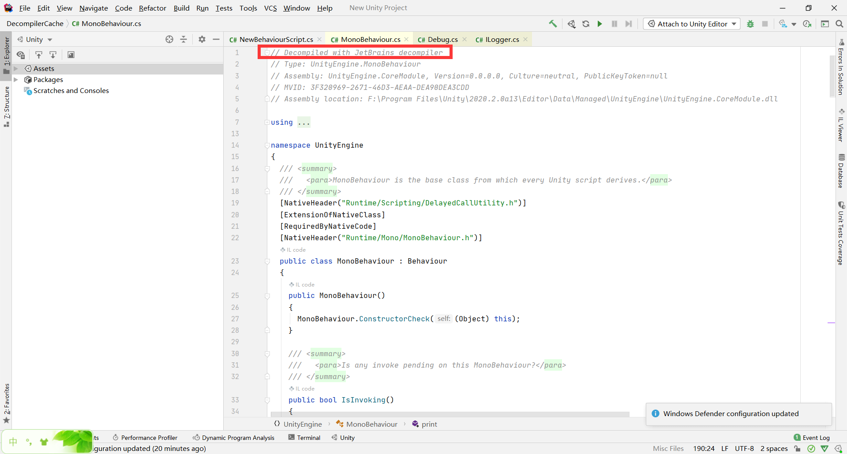Open the dropdown arrow next to coverage run icon

click(794, 24)
